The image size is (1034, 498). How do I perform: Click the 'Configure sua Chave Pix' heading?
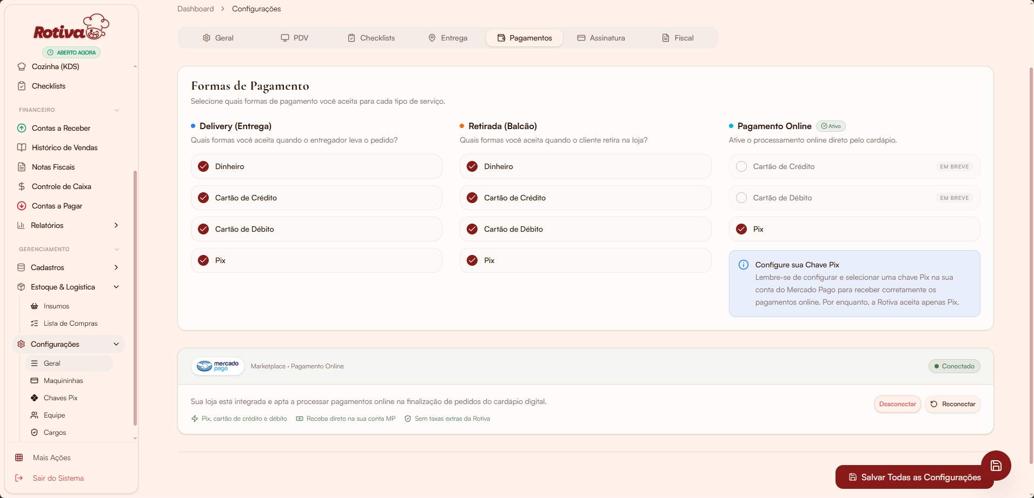797,265
